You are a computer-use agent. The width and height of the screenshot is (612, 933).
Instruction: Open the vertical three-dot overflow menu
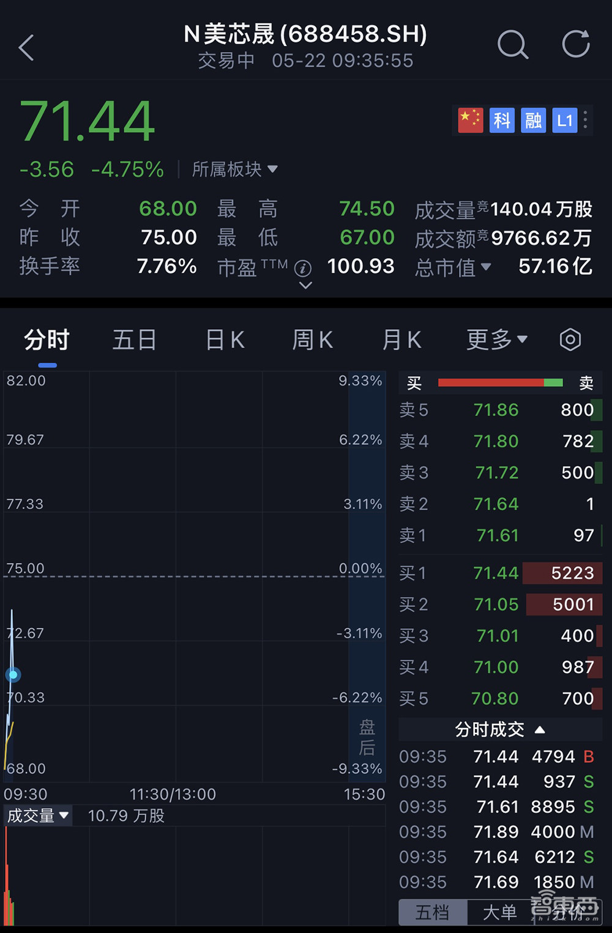[x=585, y=120]
